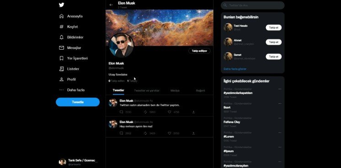Click Samet avatar in suggestions
Image resolution: width=341 pixels, height=168 pixels.
pos(228,56)
